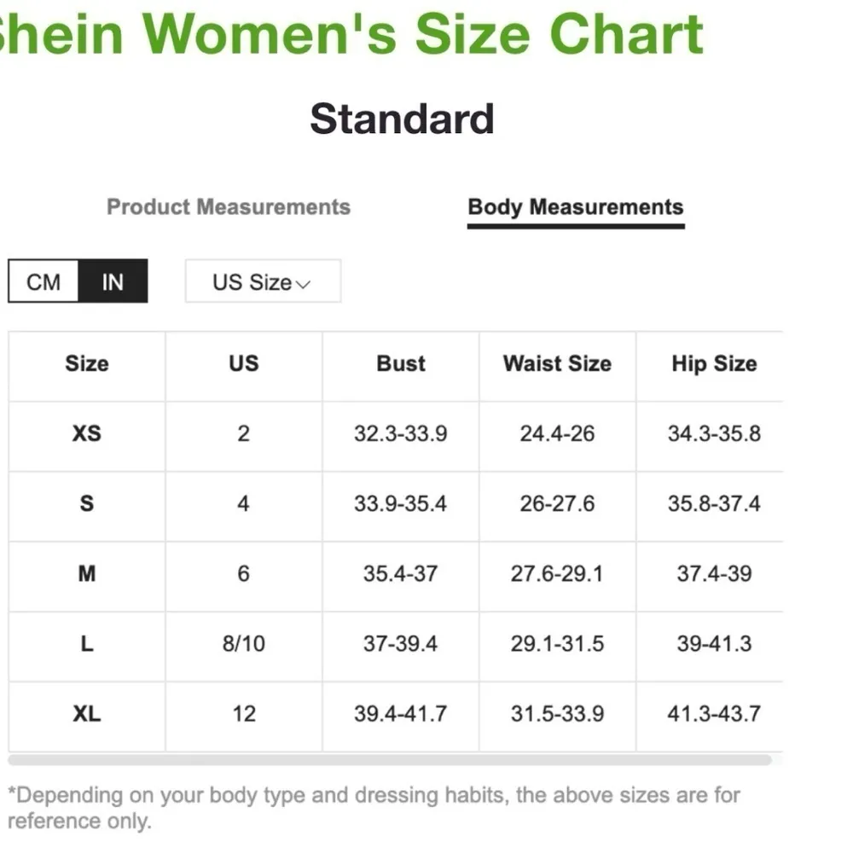Click the XL hip value 41.3-43.7
Screen dimensions: 853x853
tap(714, 713)
